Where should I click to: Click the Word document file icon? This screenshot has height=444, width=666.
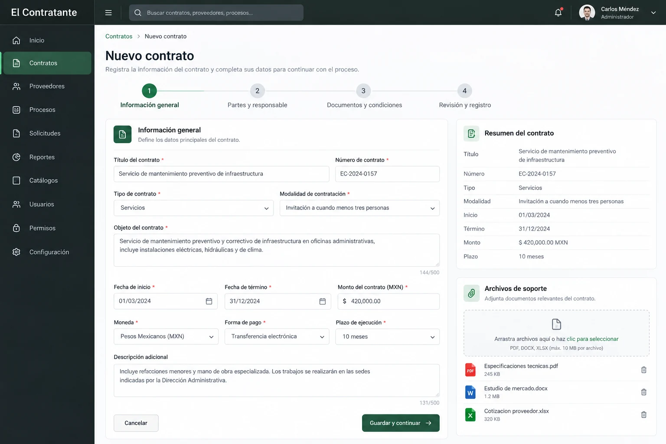point(470,392)
